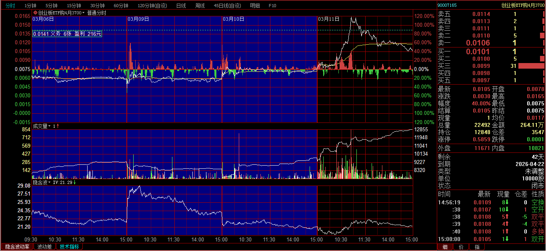Viewport: 546px width, 251px height.
Task: Expand the 成交量 indicator dropdown
Action: point(50,126)
